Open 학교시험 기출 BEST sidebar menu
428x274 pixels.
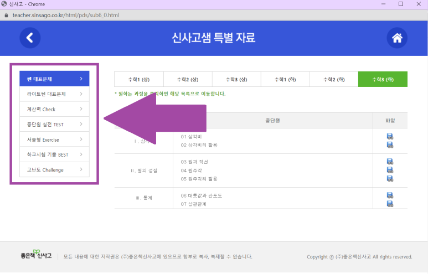54,154
